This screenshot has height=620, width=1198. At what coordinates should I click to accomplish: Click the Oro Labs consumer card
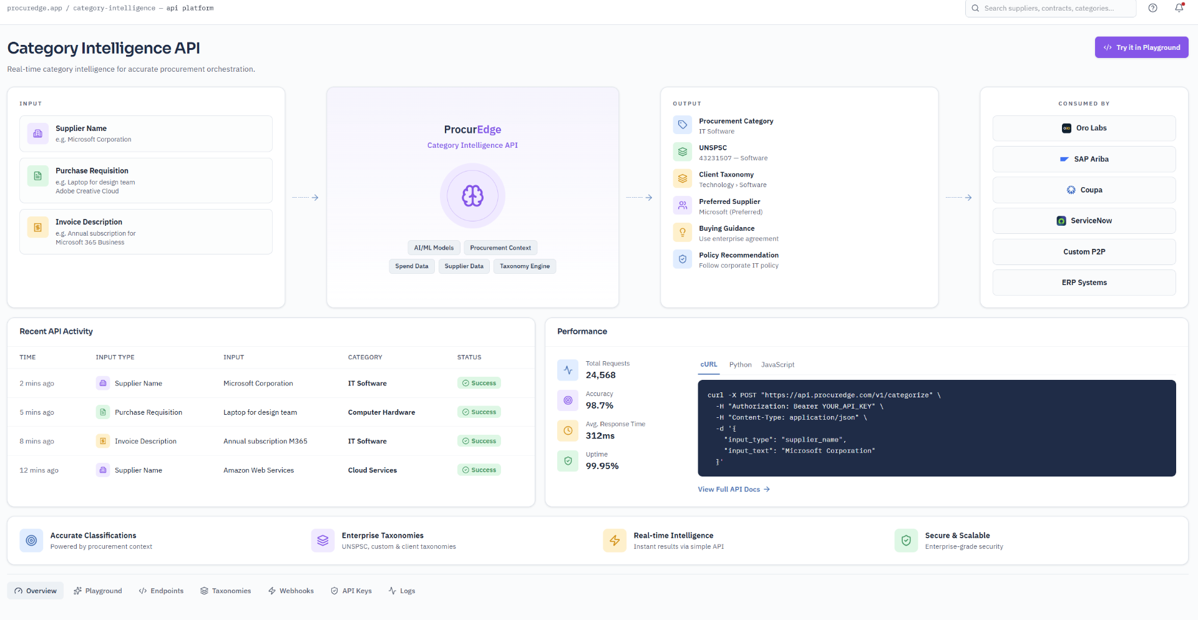1084,128
